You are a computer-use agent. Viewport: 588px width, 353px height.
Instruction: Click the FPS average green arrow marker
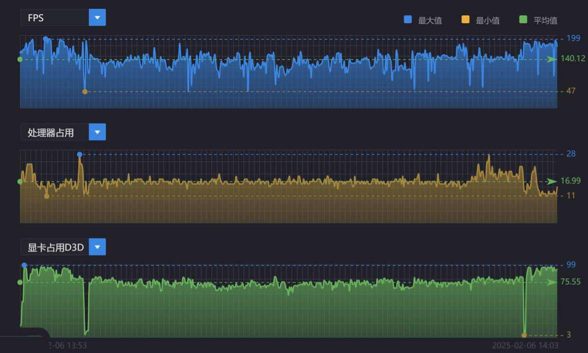pyautogui.click(x=552, y=59)
